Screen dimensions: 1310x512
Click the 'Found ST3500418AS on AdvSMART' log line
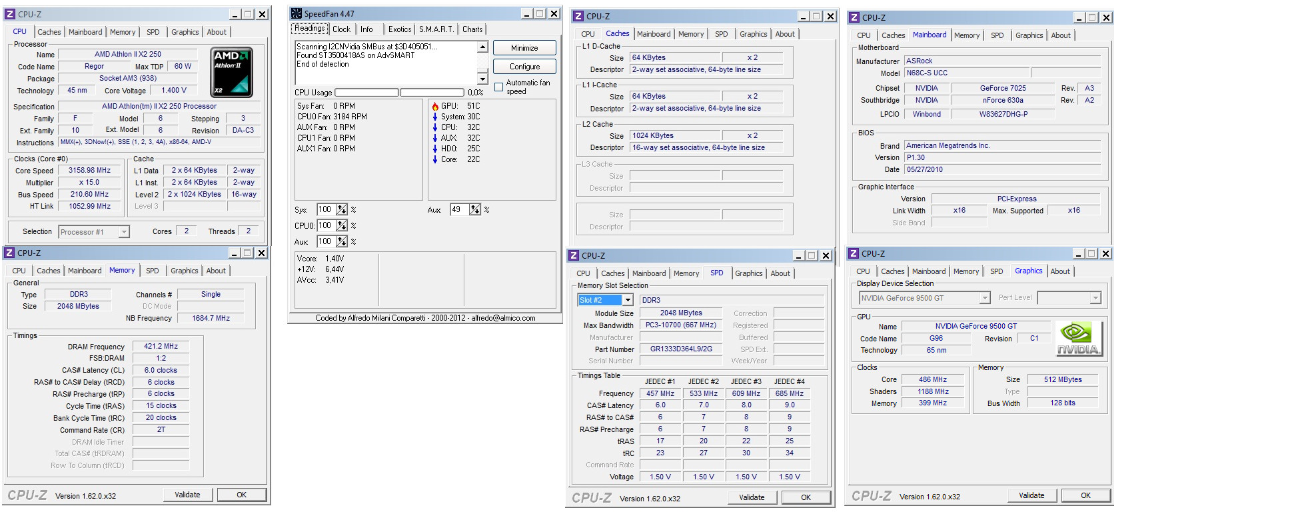coord(356,55)
